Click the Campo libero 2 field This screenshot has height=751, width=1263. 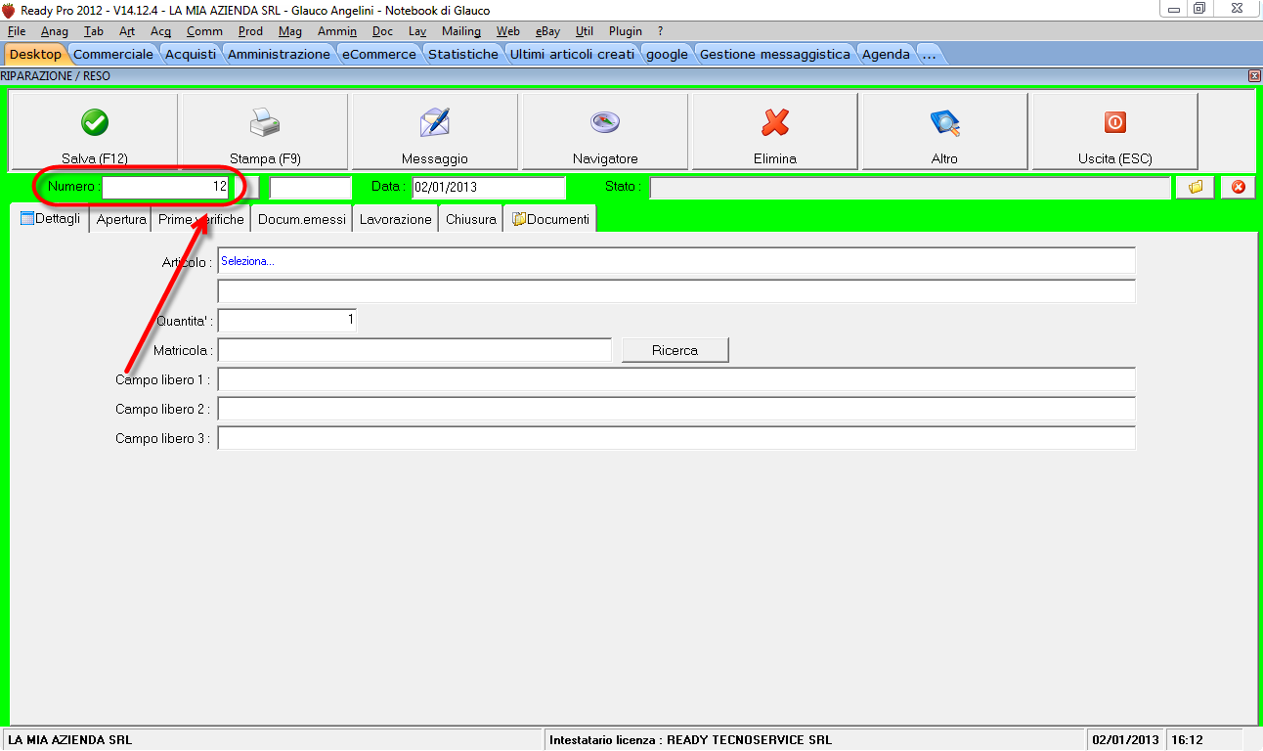tap(676, 409)
